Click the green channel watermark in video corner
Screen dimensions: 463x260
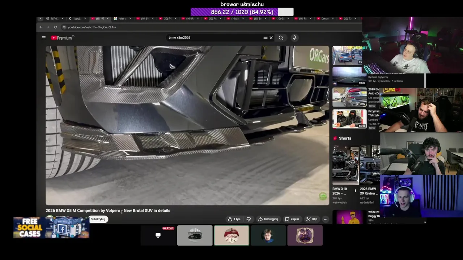click(323, 196)
